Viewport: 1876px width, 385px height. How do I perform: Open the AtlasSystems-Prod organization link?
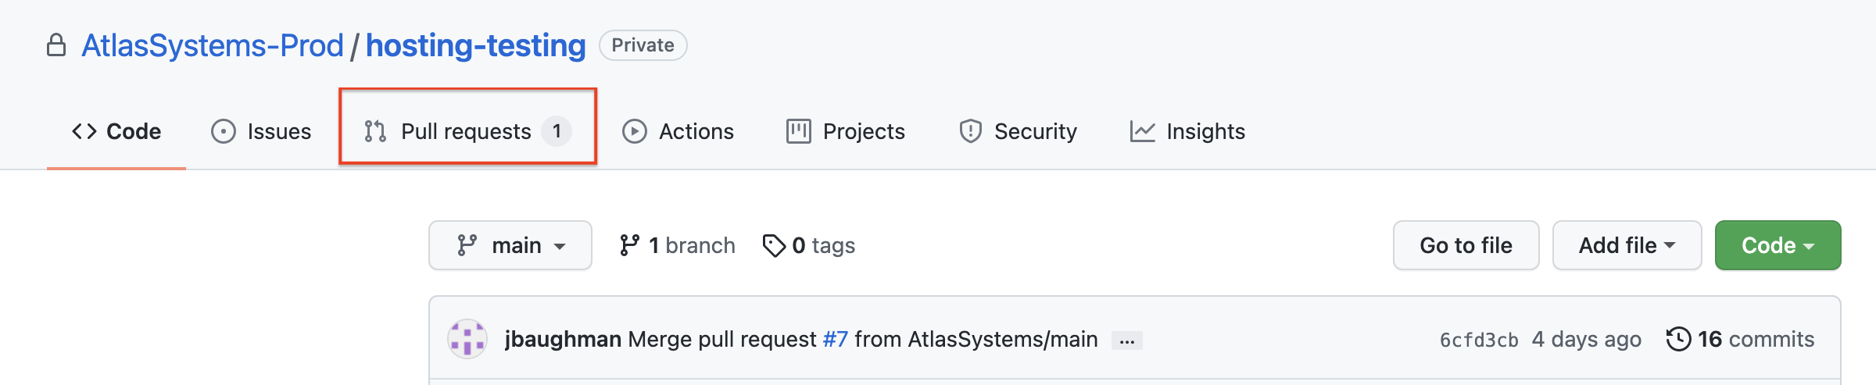[x=213, y=45]
